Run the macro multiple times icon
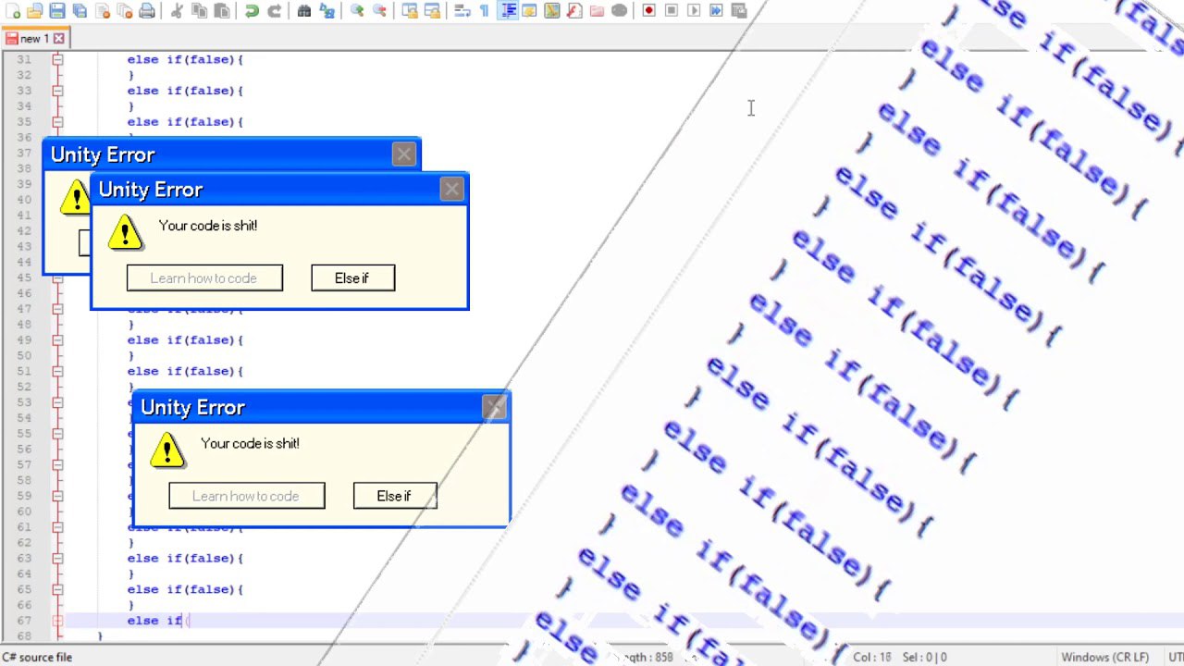This screenshot has width=1184, height=666. [716, 11]
